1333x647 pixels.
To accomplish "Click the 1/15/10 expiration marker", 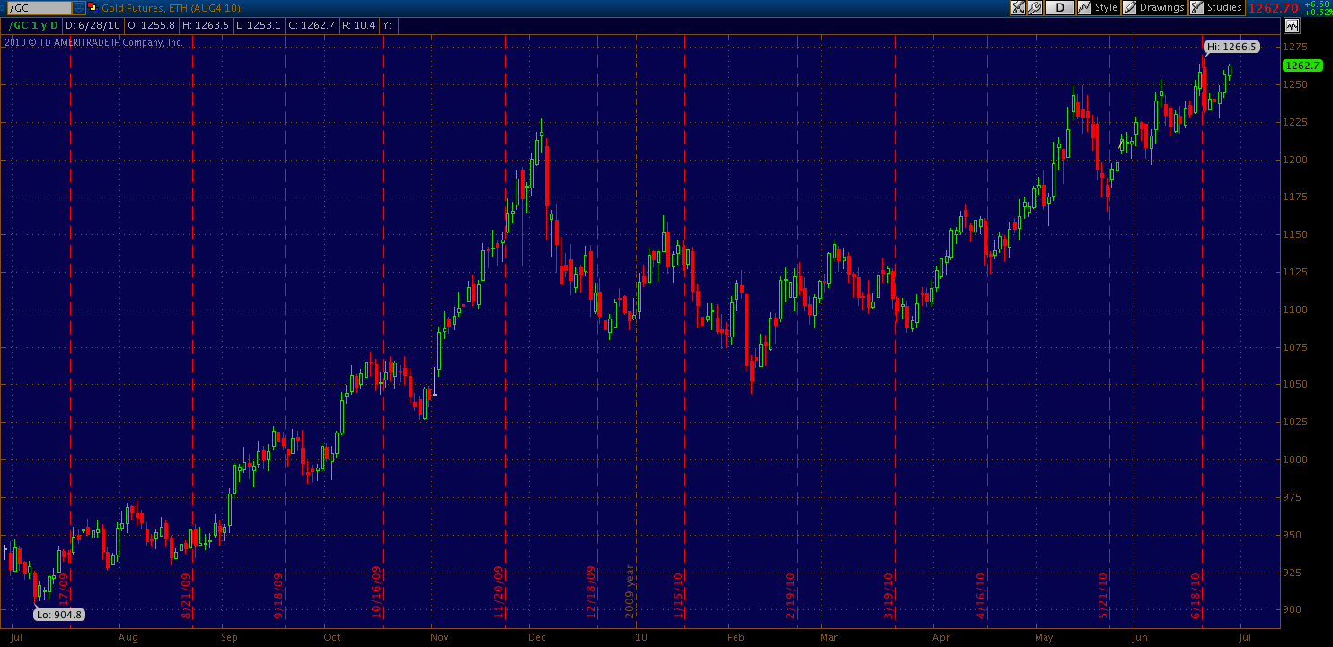I will (x=679, y=596).
